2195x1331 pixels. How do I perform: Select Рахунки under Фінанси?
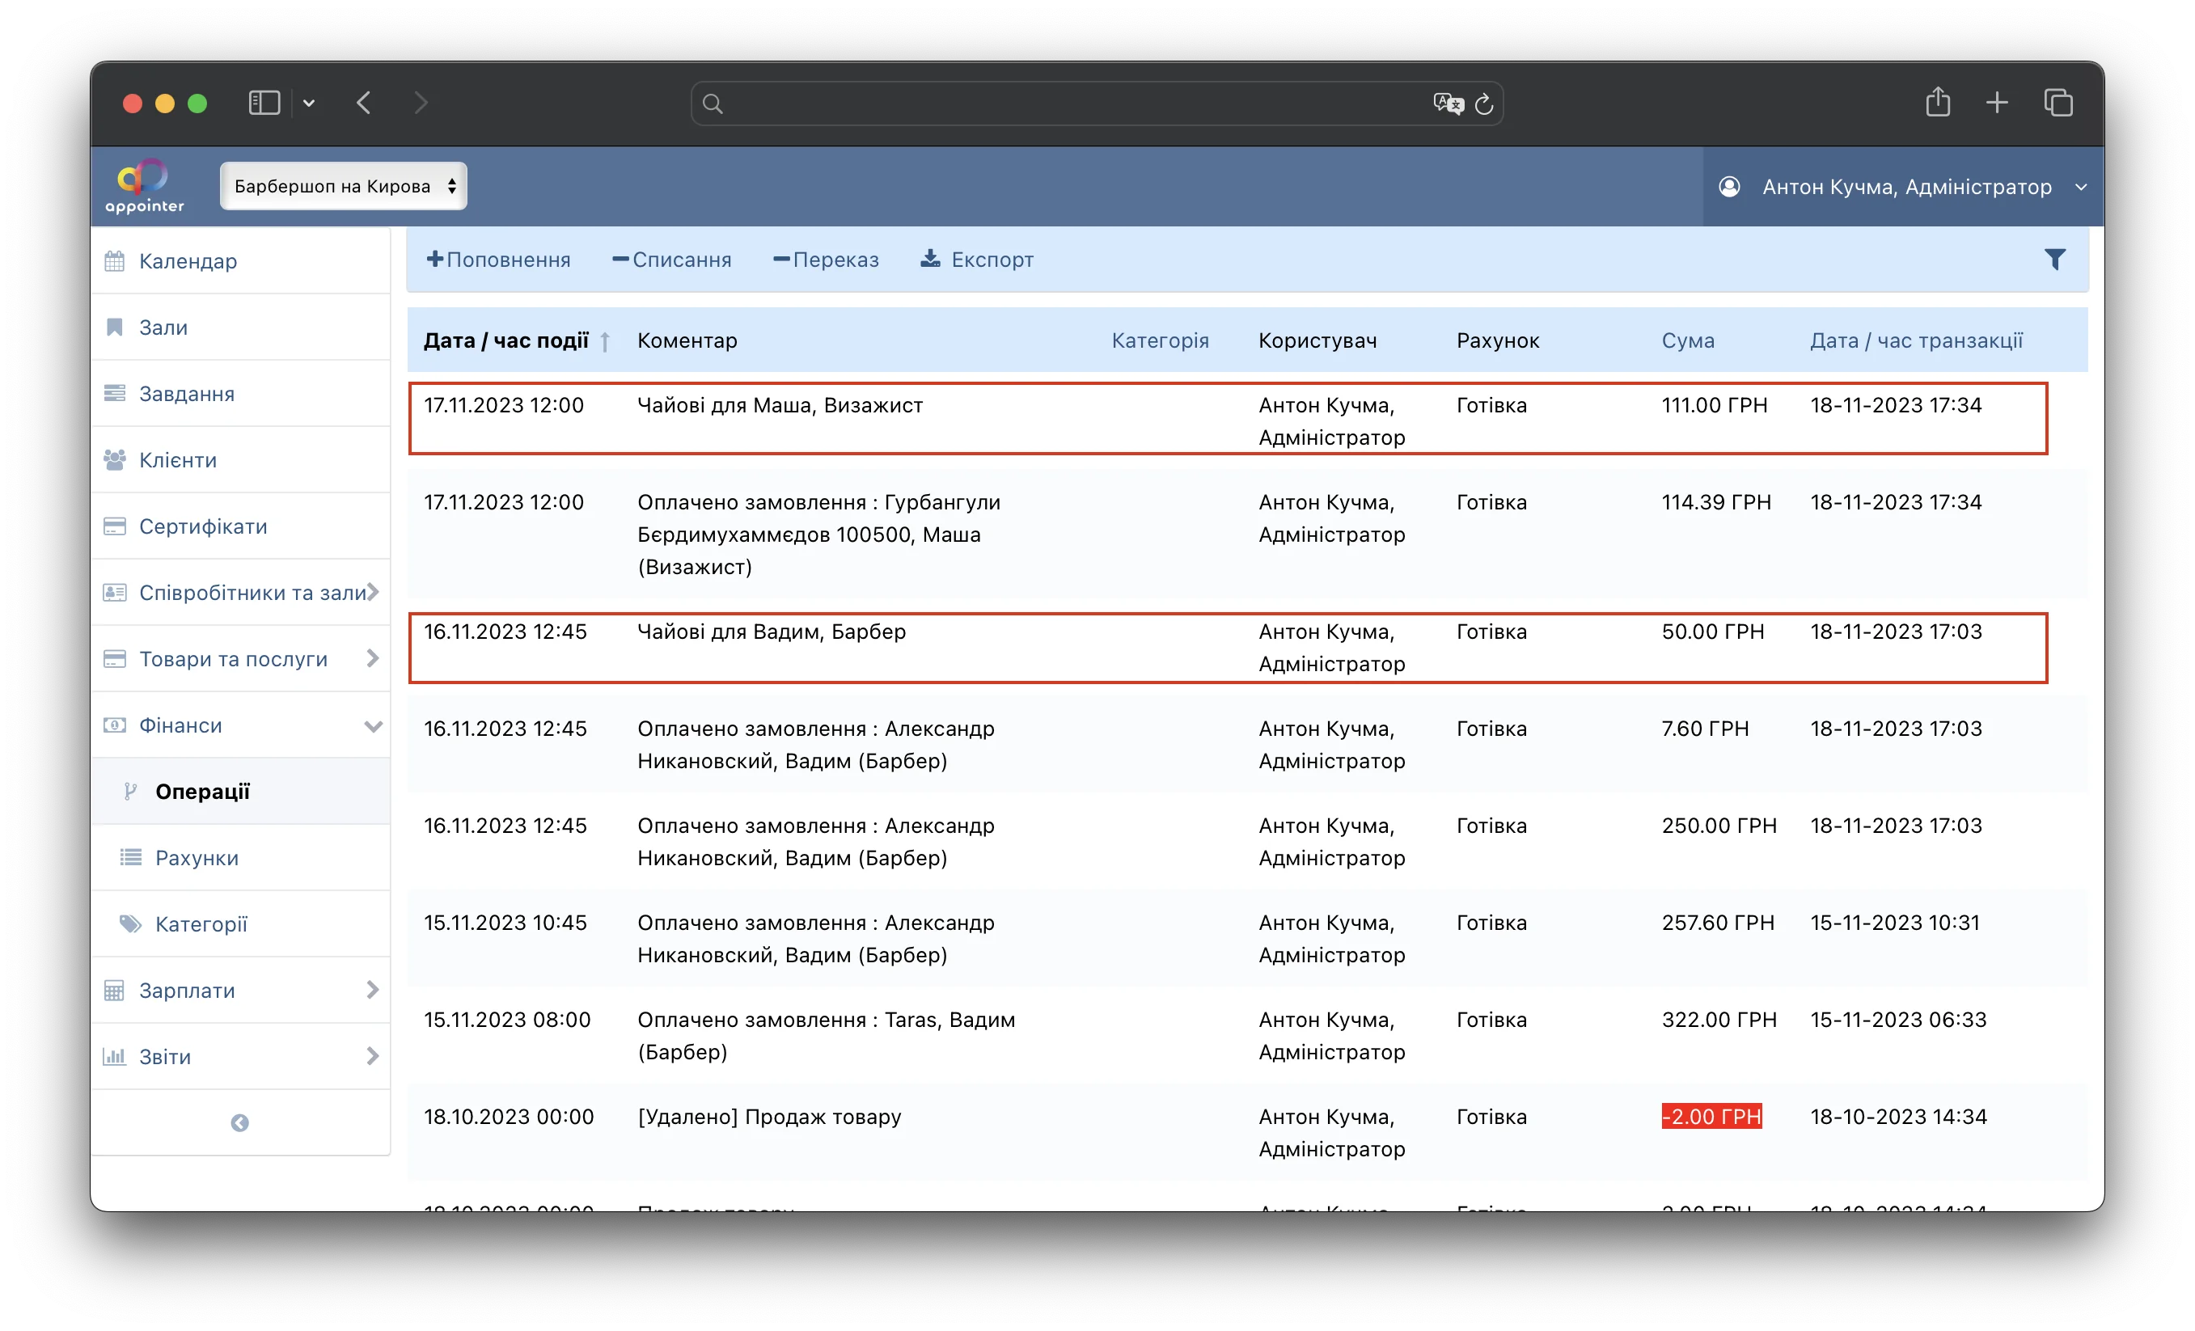(x=197, y=858)
